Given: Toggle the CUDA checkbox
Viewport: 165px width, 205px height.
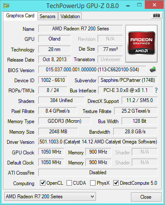Looking at the screenshot, I should [x=69, y=183].
